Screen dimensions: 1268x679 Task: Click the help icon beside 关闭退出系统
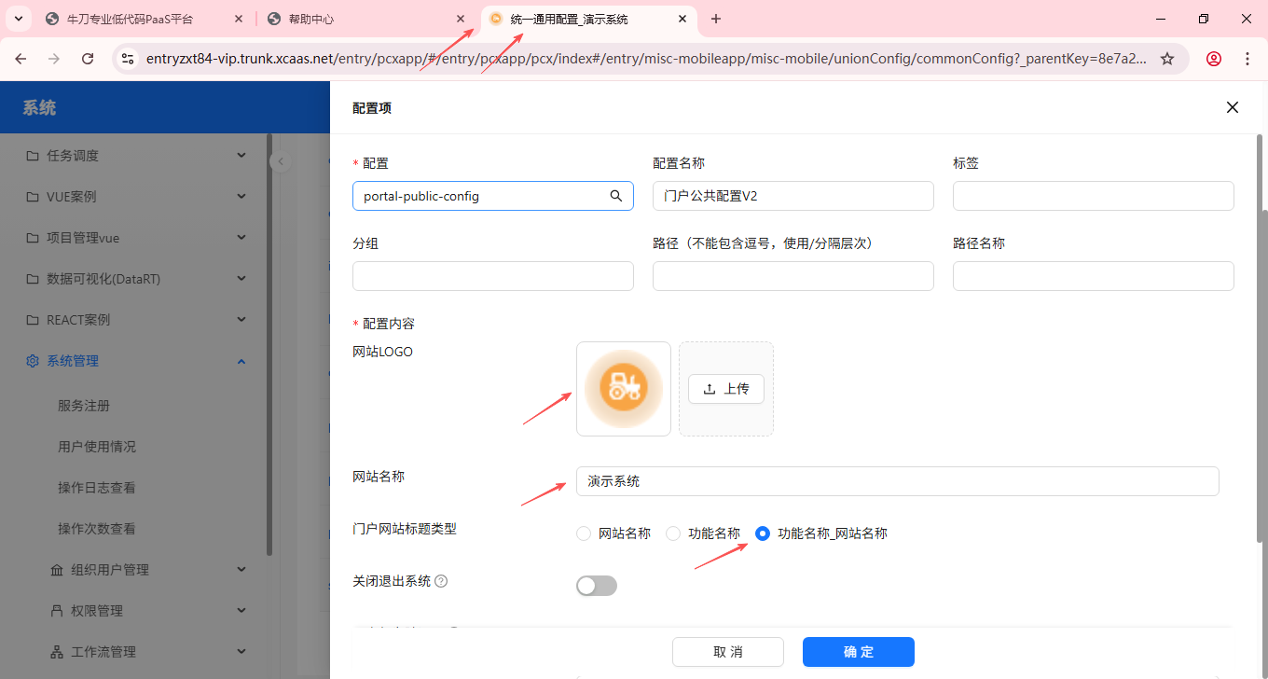point(441,581)
